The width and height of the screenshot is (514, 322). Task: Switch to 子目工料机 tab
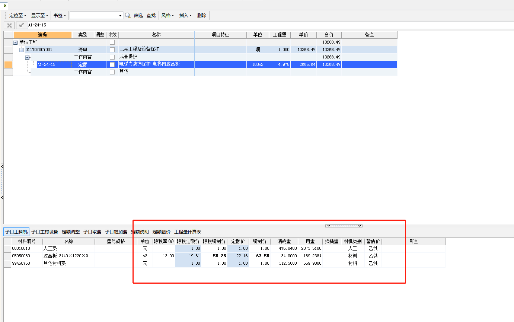click(16, 232)
